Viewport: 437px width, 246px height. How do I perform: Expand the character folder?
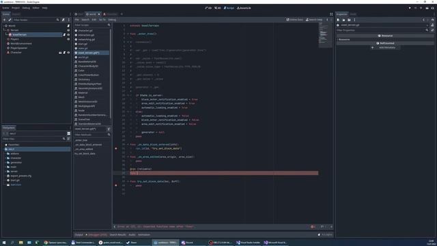click(x=6, y=158)
